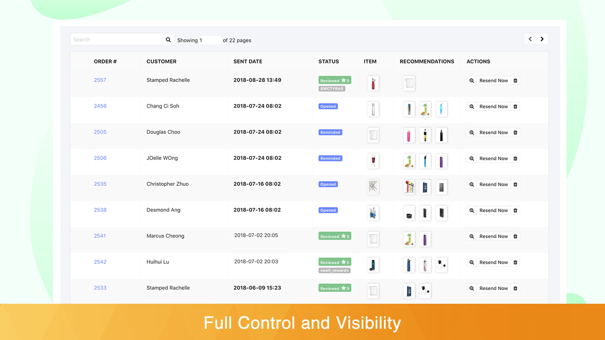The image size is (605, 340).
Task: Delete the order 2533 row
Action: tap(515, 288)
